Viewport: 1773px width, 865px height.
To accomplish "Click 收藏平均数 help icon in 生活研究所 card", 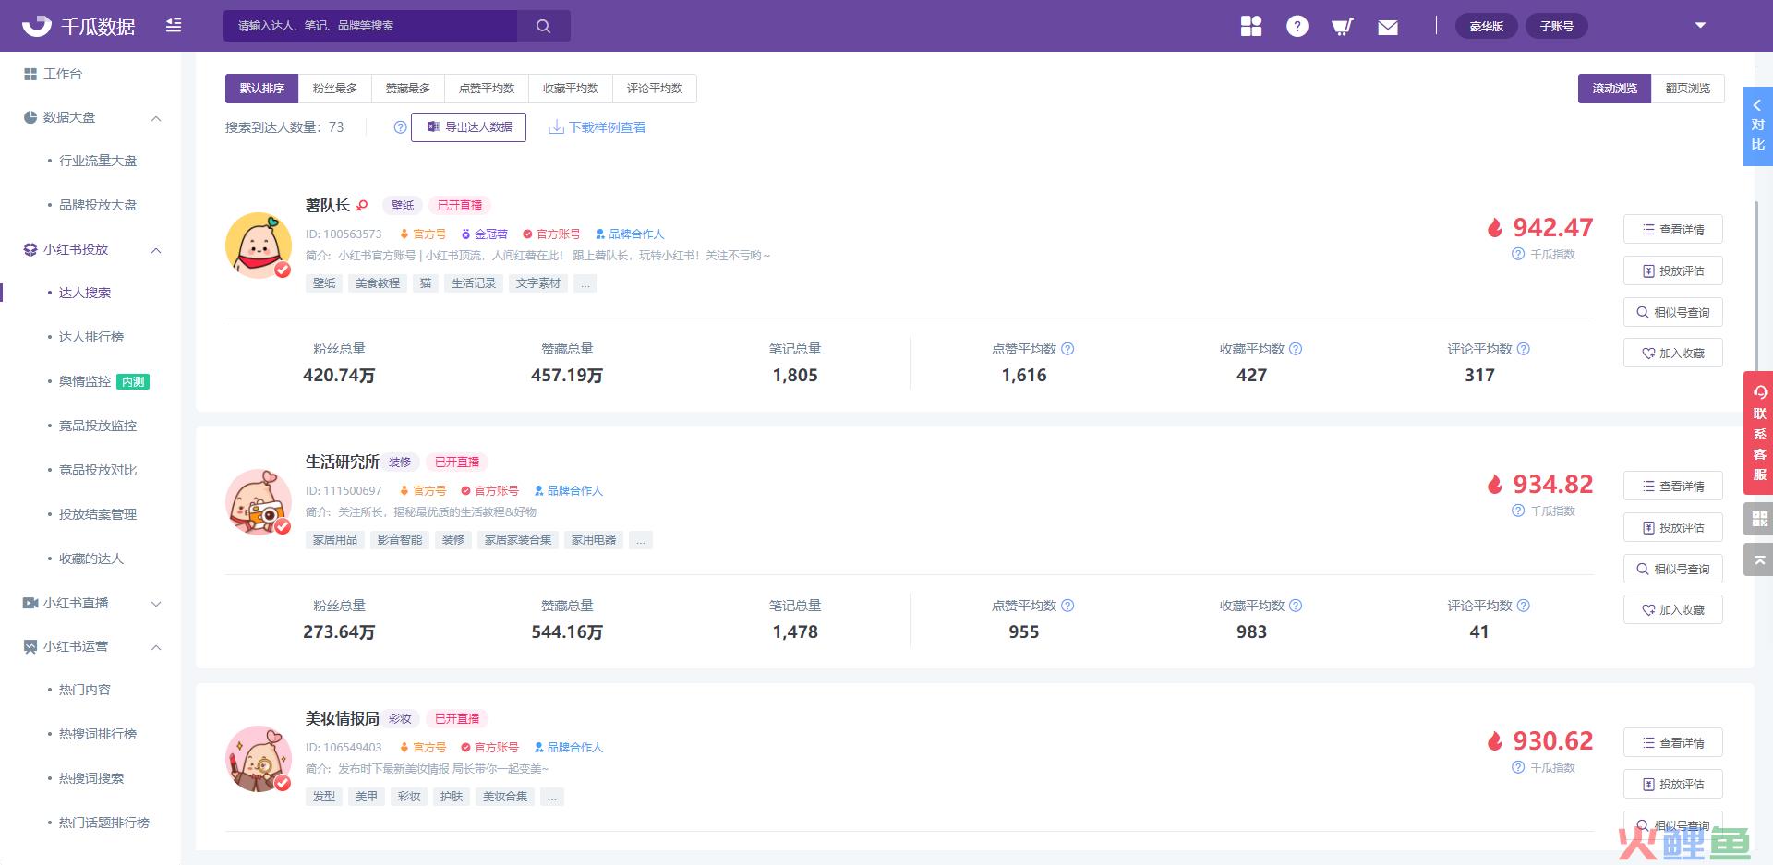I will [x=1296, y=606].
